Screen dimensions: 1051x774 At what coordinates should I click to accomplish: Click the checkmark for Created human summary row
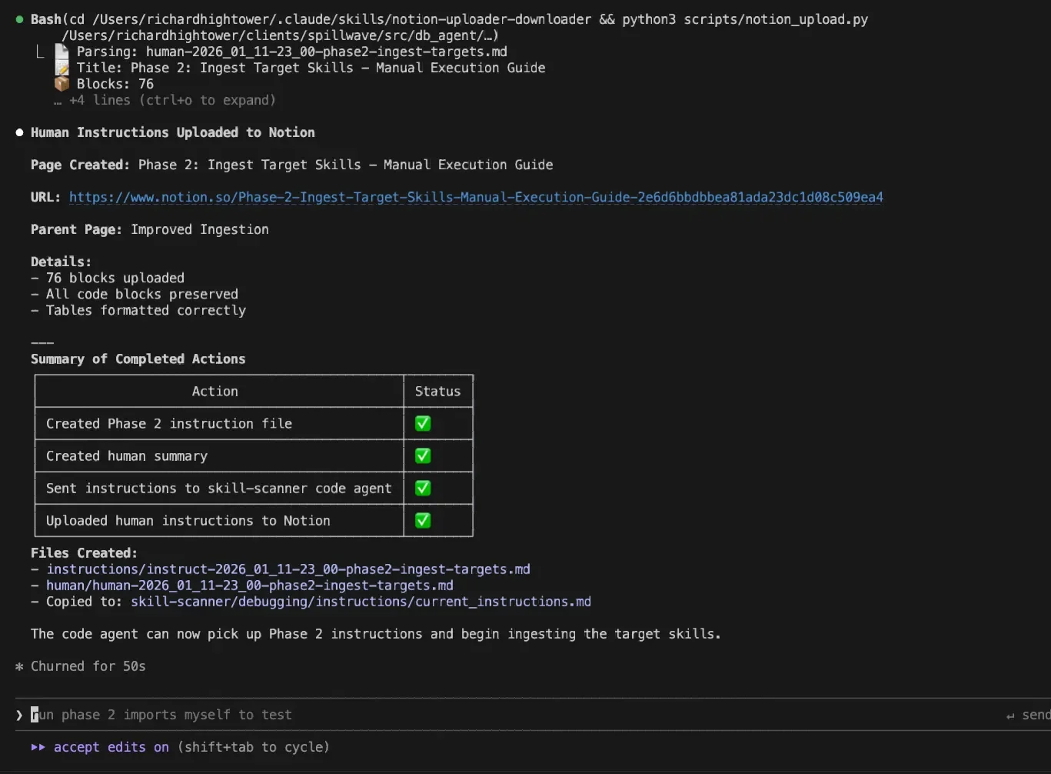422,455
